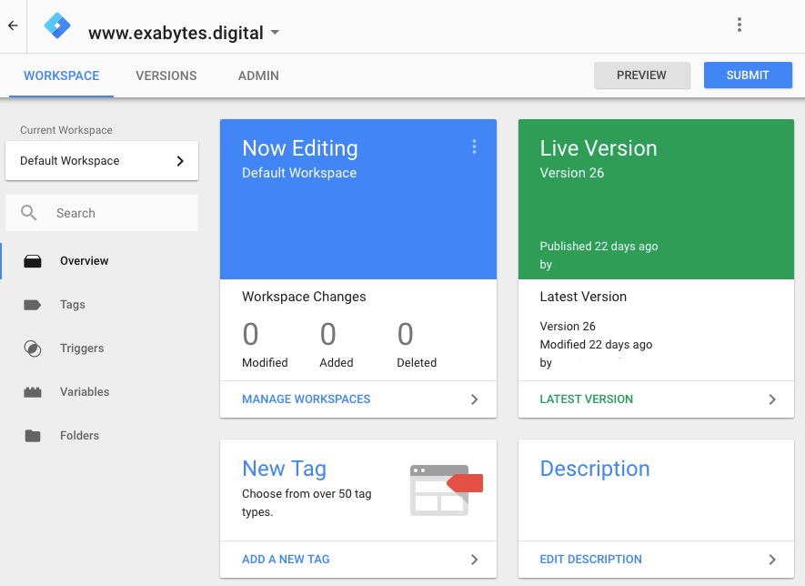Viewport: 805px width, 586px height.
Task: Click the 'Workspace Changes' heading
Action: (x=304, y=297)
